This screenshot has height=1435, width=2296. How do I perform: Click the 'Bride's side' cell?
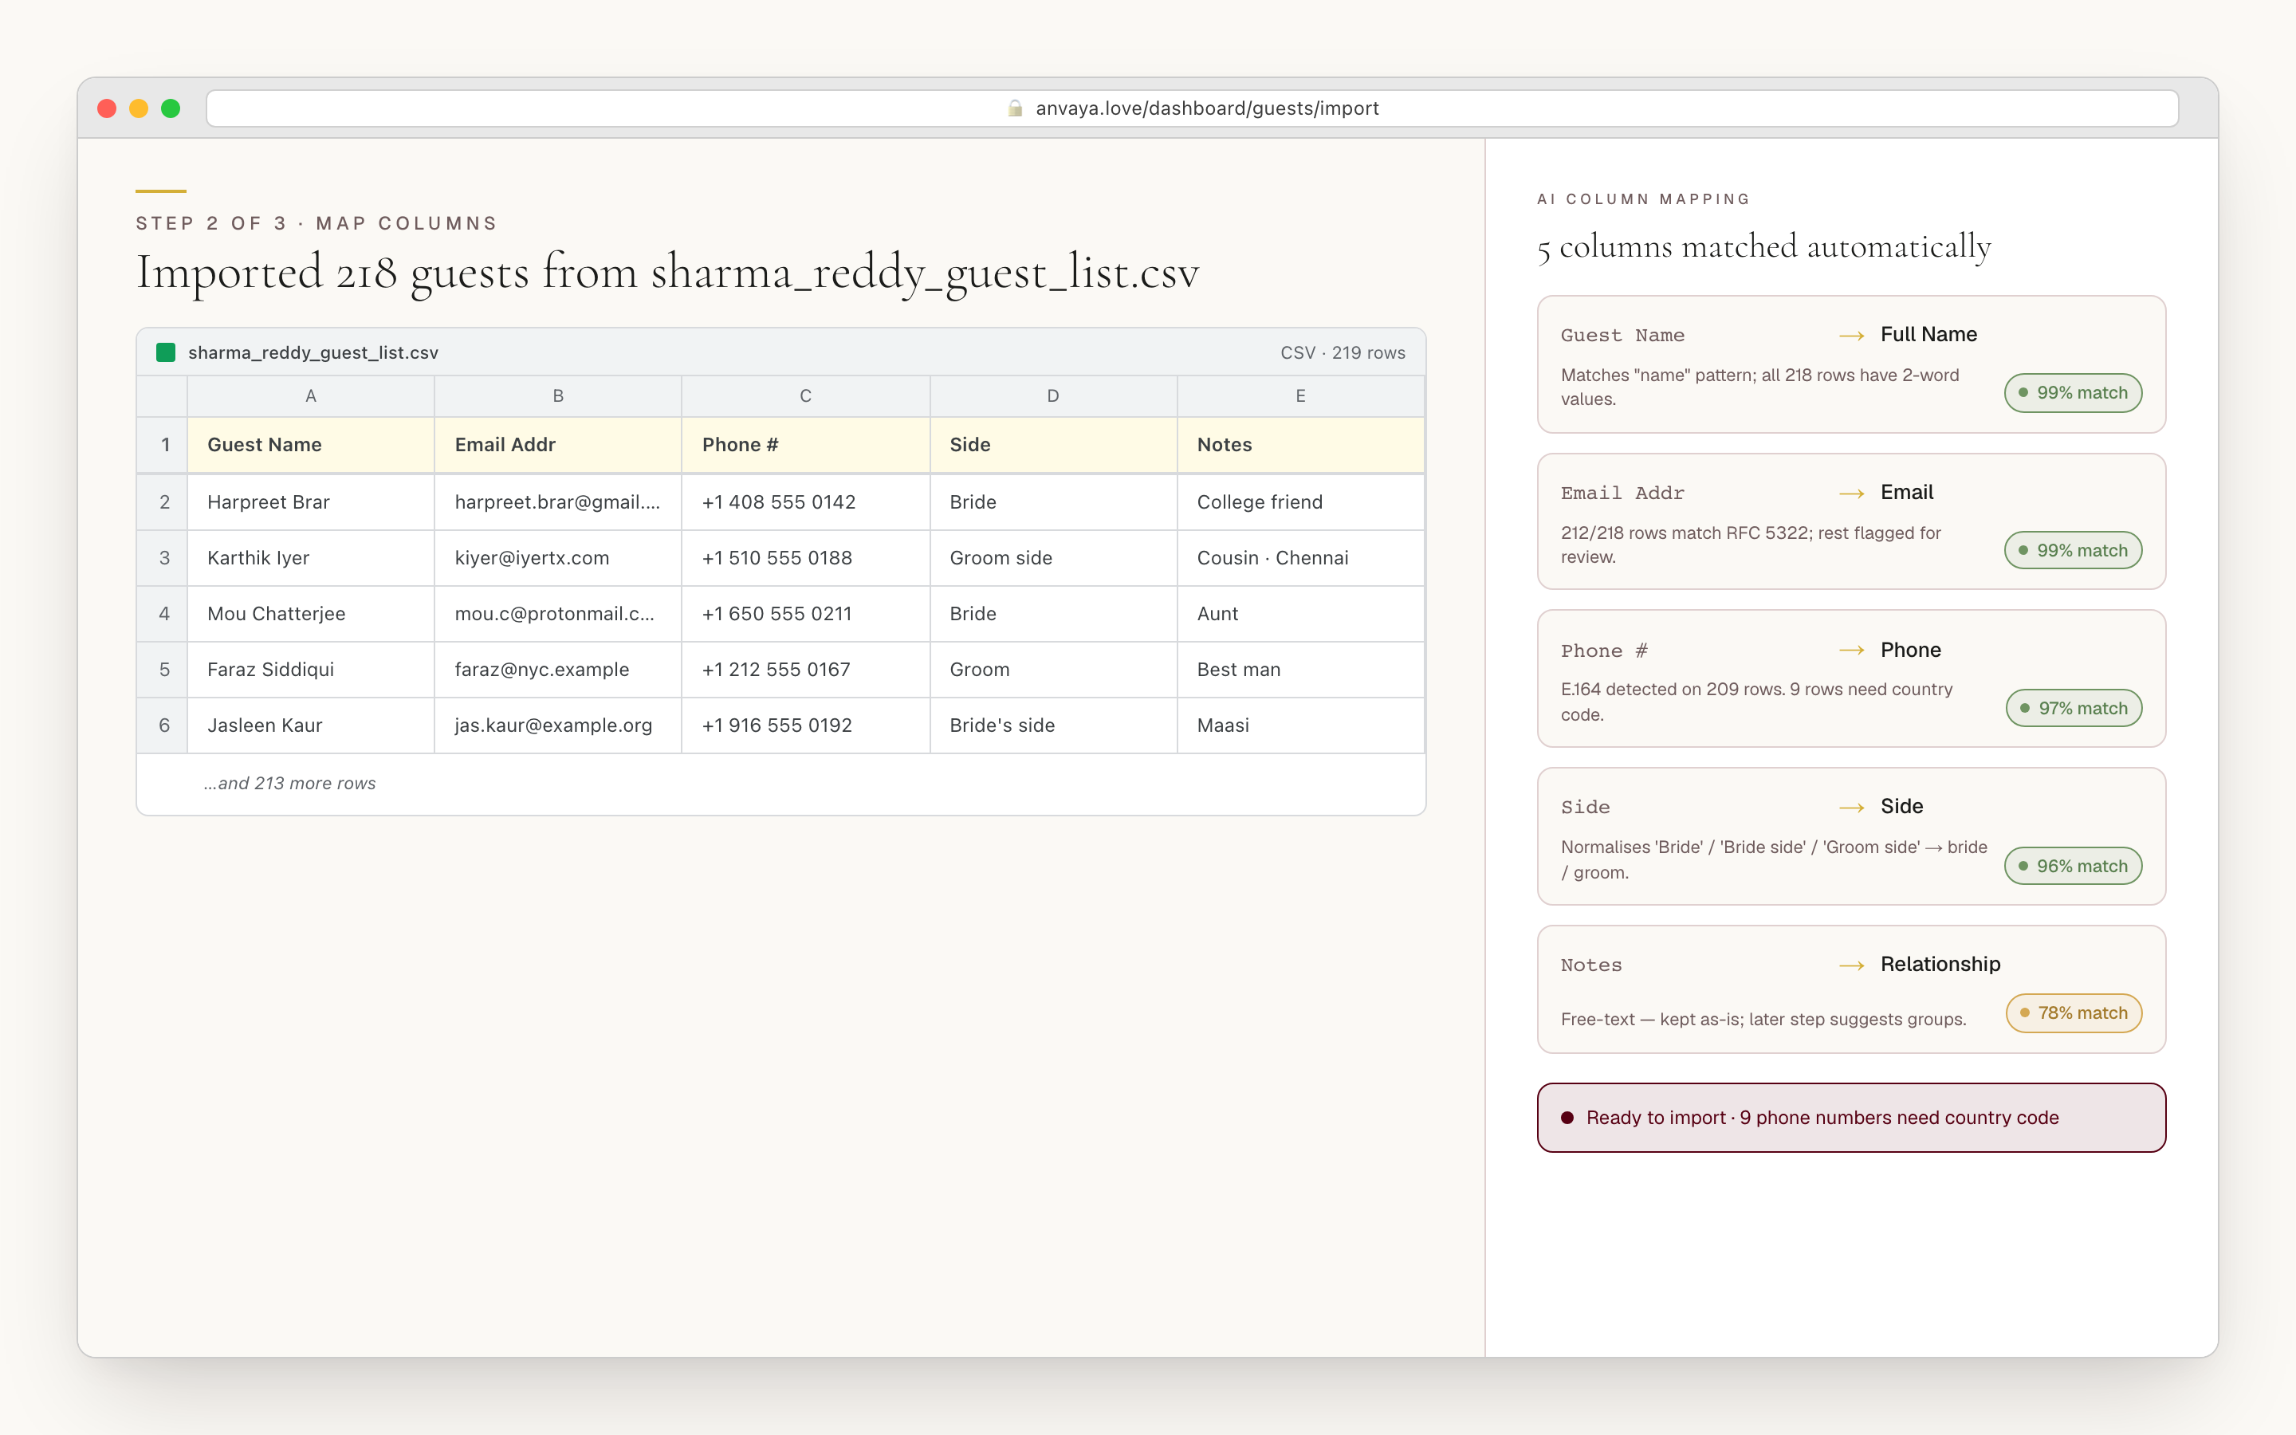[x=1053, y=726]
